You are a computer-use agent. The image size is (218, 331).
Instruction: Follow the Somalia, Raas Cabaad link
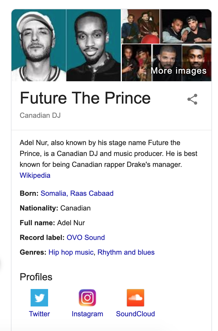(77, 194)
